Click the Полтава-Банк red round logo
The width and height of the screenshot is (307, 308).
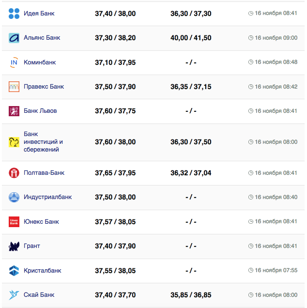point(14,173)
